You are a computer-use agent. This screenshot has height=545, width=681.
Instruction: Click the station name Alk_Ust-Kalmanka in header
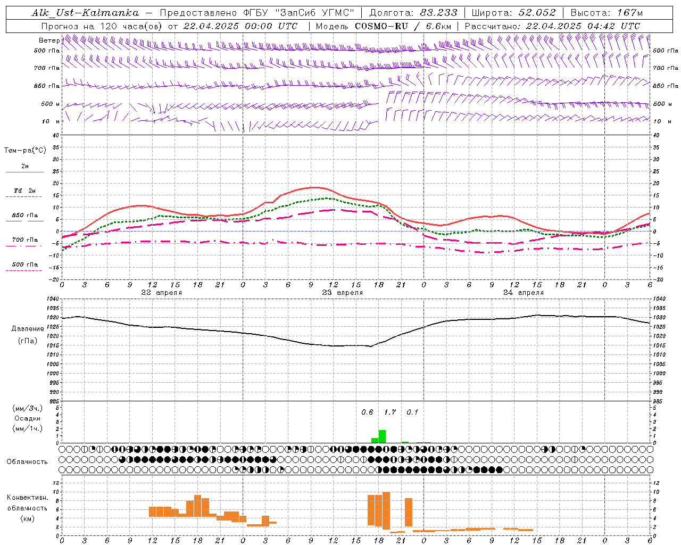[85, 13]
